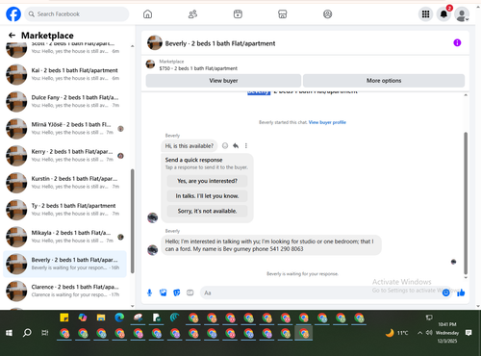Open Mikayla's conversation

[65, 237]
